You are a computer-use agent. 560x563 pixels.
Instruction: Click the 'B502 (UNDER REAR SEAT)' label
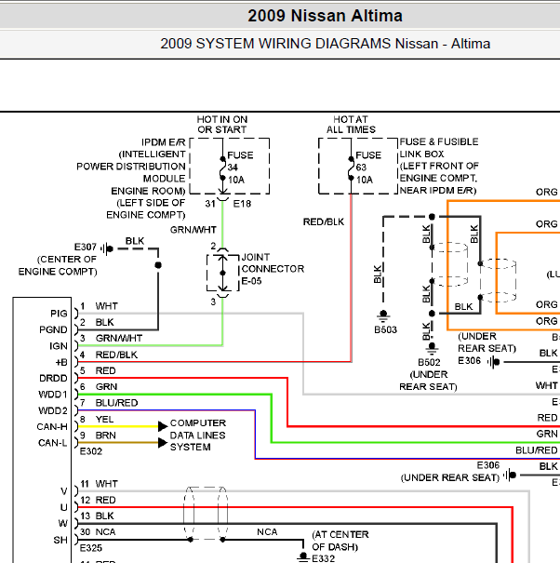point(428,374)
